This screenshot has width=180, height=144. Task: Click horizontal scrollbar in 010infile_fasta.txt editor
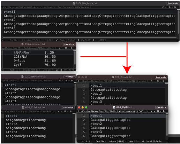(90, 38)
